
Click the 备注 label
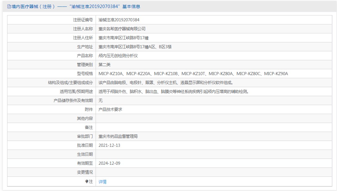[x=89, y=127]
